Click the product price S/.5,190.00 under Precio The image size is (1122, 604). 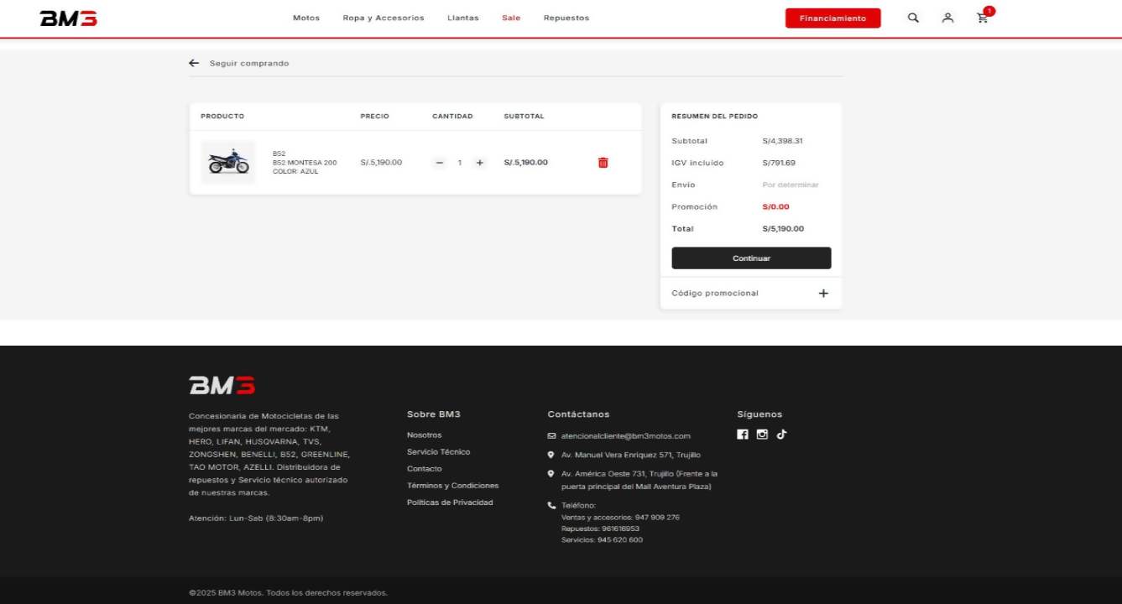click(381, 163)
